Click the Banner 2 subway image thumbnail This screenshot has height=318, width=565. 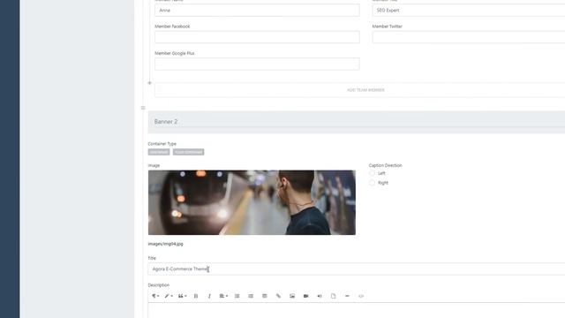pyautogui.click(x=252, y=202)
